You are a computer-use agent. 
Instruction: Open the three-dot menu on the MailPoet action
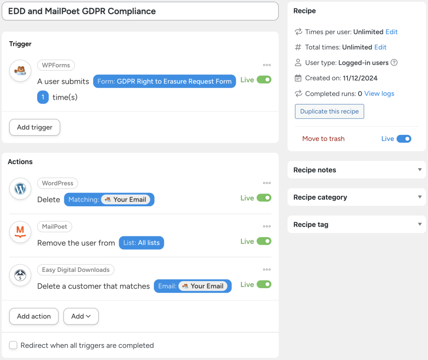[267, 226]
